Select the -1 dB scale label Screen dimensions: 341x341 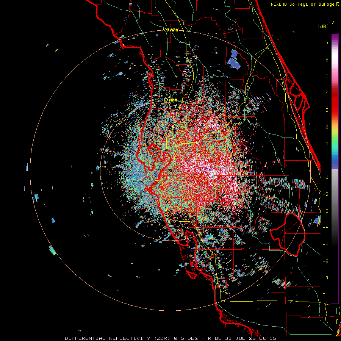[325, 177]
